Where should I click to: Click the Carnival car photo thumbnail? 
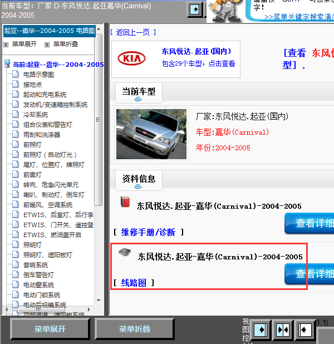151,134
